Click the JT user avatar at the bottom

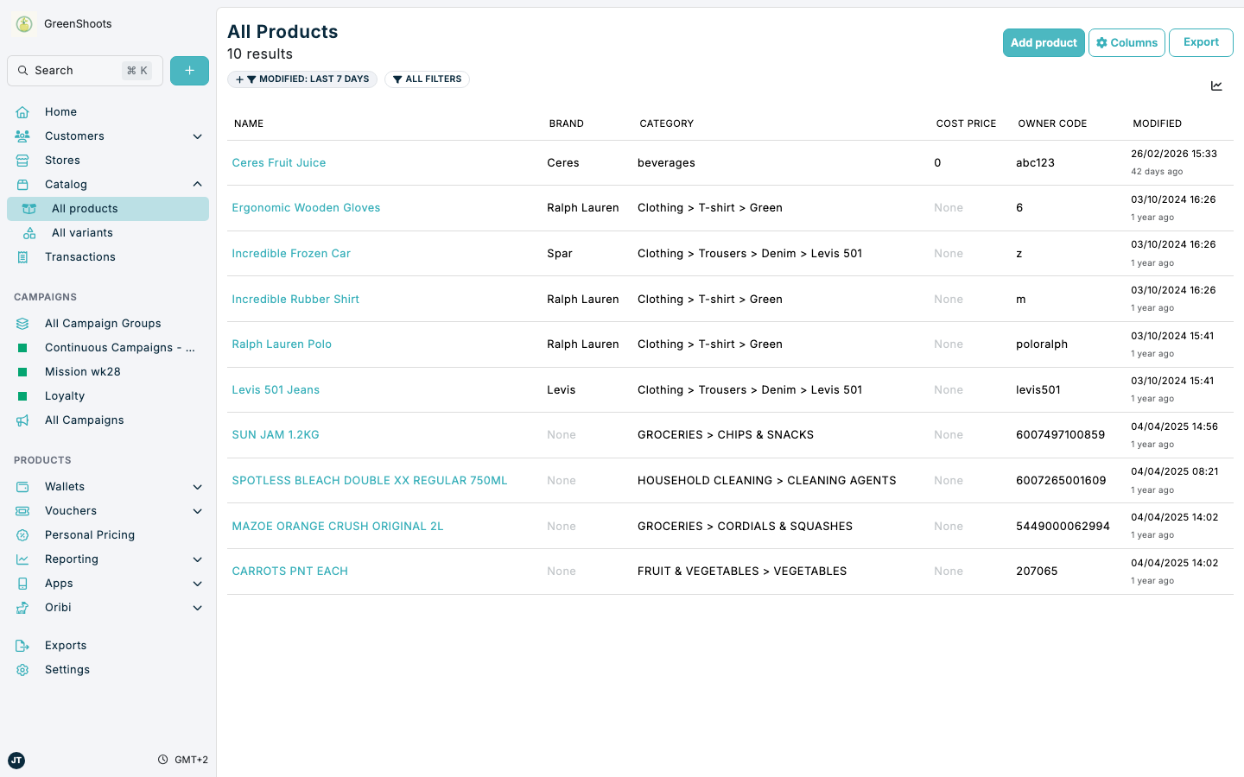pos(16,760)
